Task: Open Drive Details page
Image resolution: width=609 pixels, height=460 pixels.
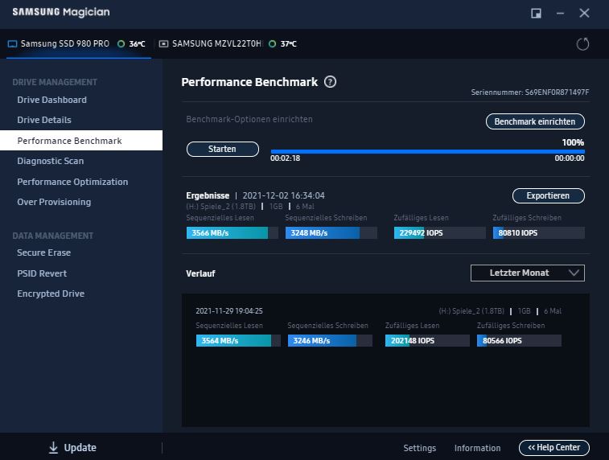Action: coord(44,120)
